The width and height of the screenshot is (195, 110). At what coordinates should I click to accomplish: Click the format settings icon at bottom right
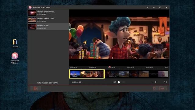click(x=154, y=88)
